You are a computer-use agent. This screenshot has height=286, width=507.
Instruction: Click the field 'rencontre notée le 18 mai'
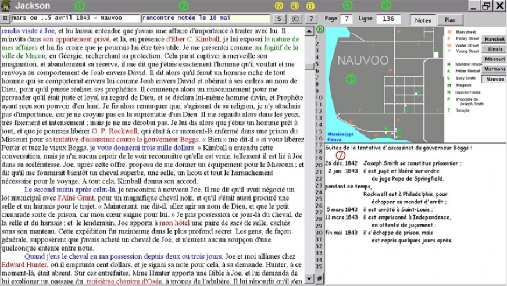tap(205, 18)
